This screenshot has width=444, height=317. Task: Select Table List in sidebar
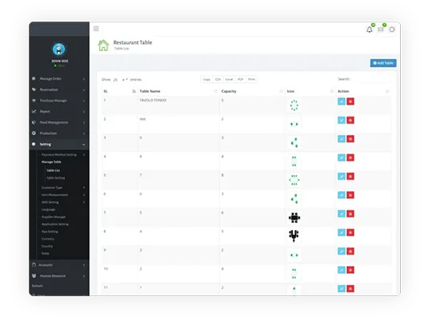click(54, 170)
